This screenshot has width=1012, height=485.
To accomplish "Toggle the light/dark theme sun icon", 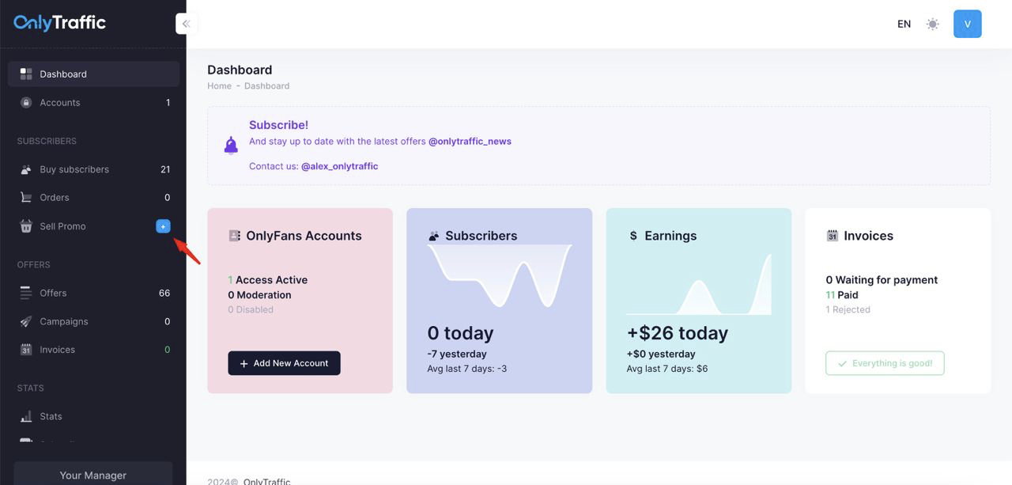I will click(x=933, y=24).
